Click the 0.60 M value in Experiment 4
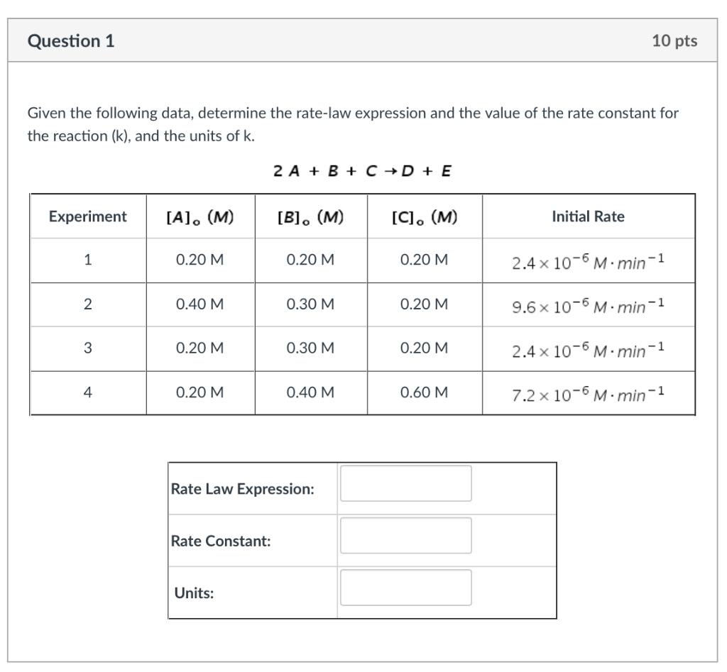The height and width of the screenshot is (672, 727). pos(424,392)
